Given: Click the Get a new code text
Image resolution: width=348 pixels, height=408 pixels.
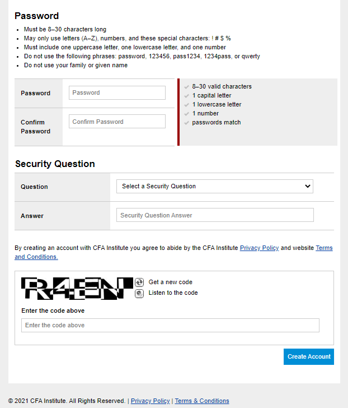Looking at the screenshot, I should pyautogui.click(x=171, y=282).
